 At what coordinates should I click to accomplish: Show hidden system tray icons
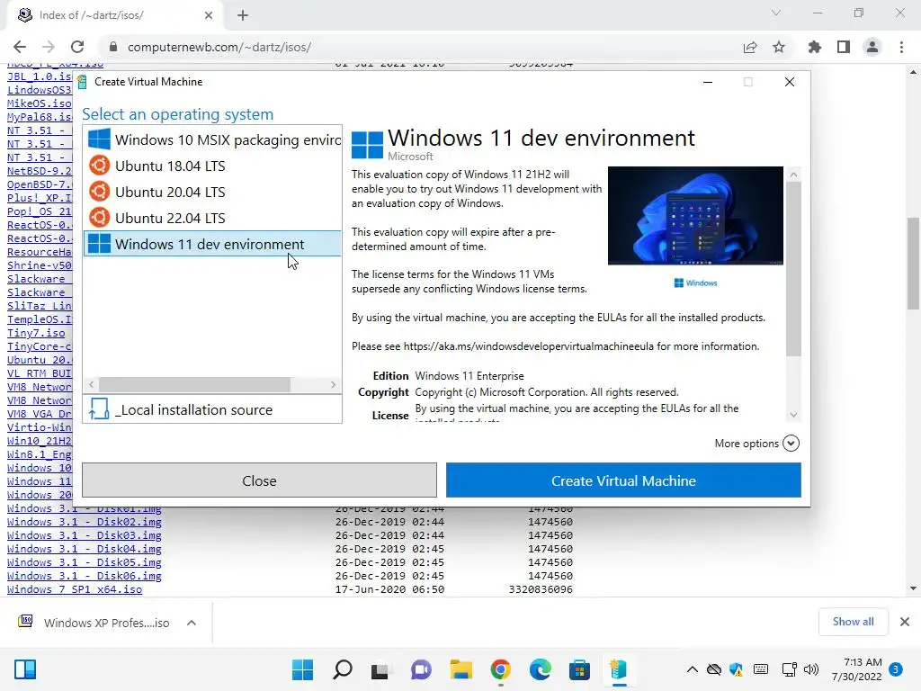point(693,669)
